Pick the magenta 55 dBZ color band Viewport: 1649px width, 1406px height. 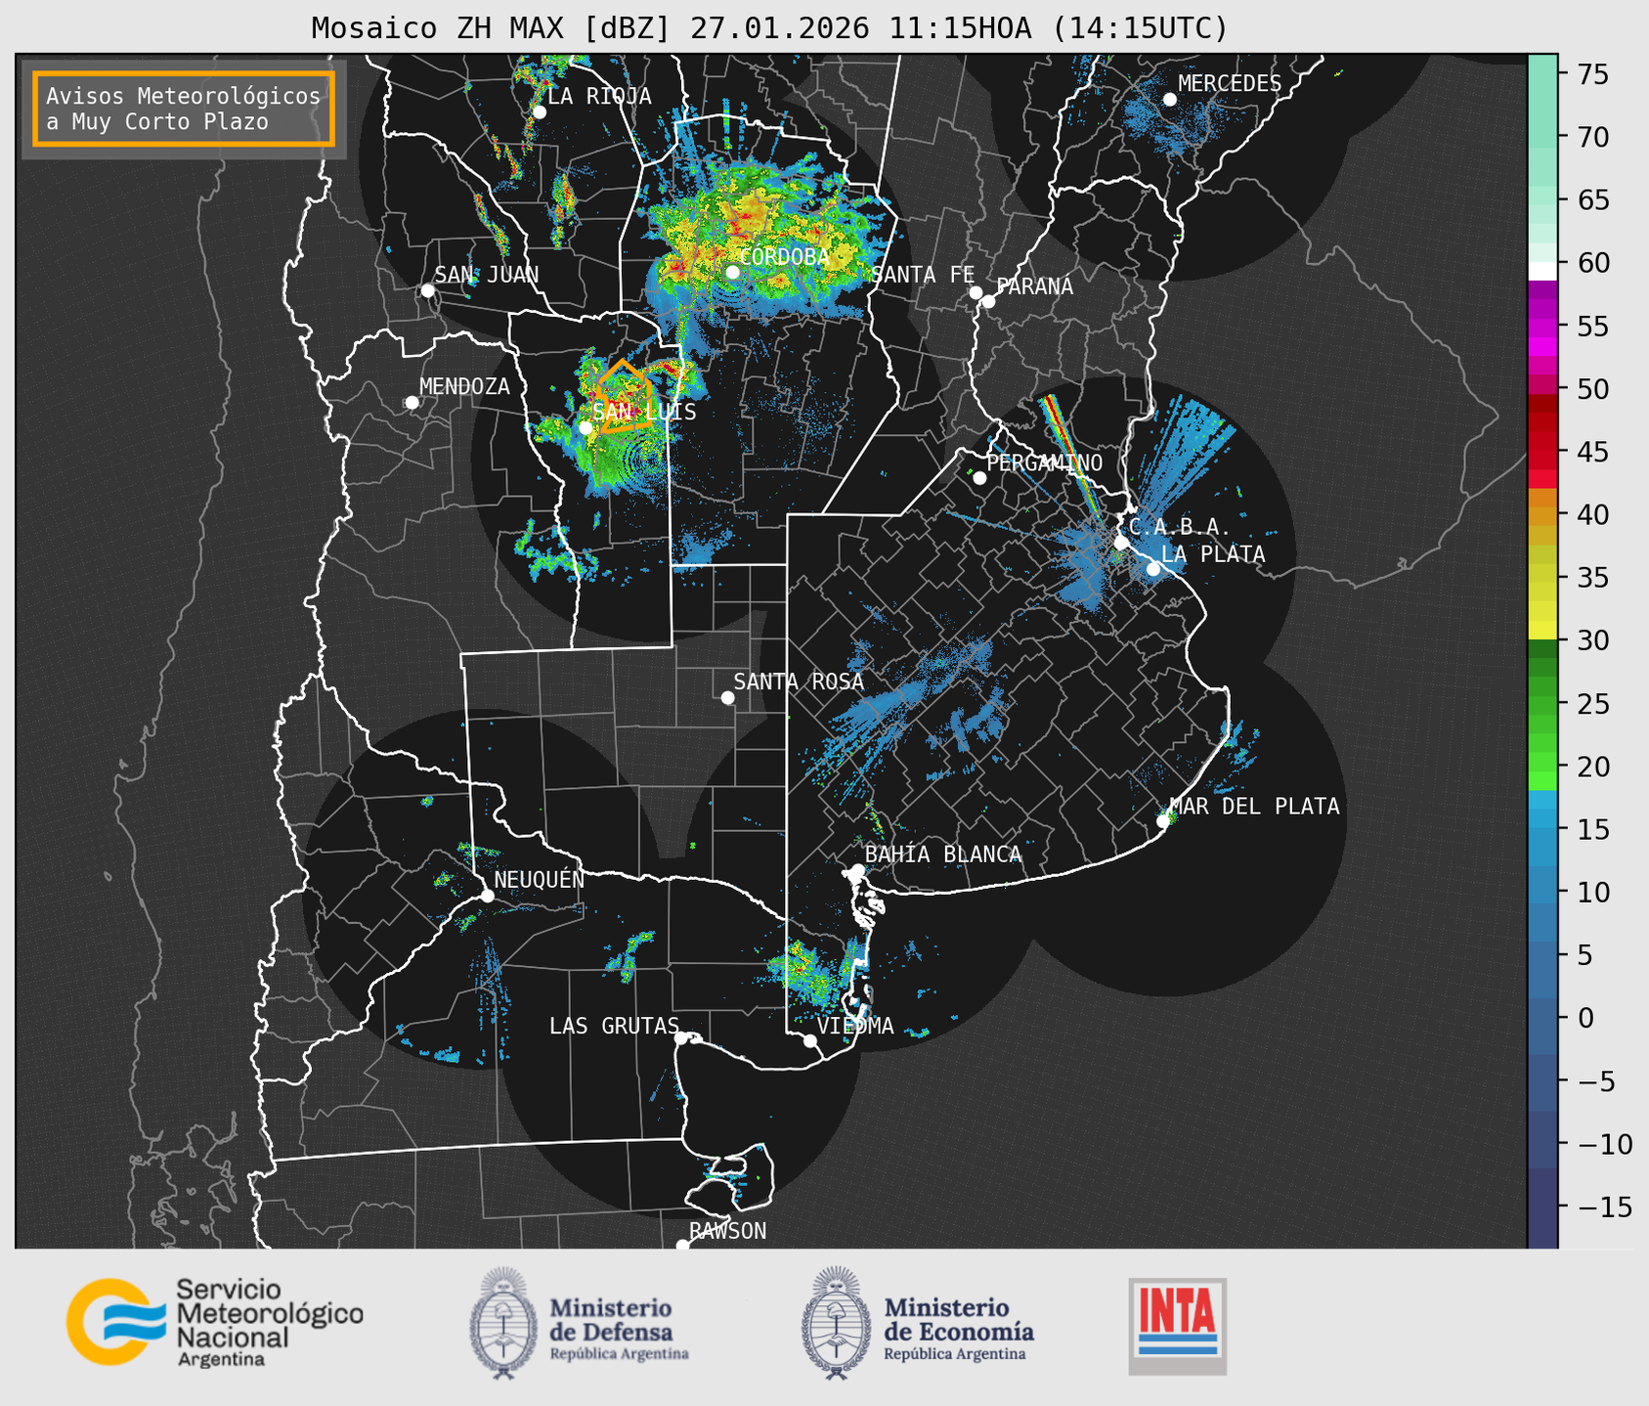click(1542, 329)
